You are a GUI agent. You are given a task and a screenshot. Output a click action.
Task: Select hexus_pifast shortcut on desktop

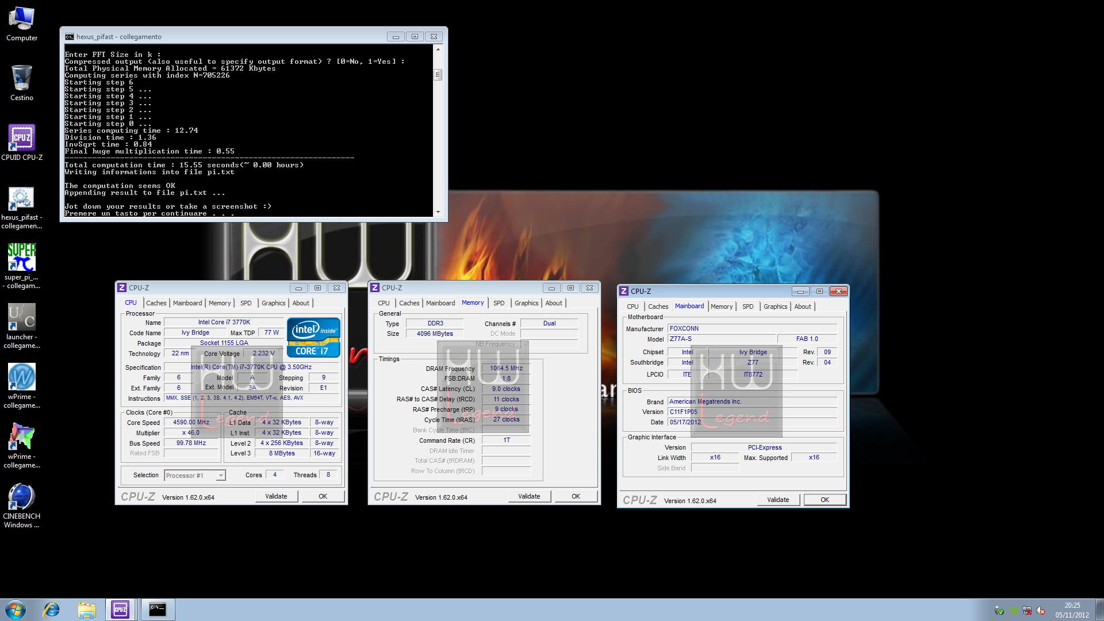[22, 207]
